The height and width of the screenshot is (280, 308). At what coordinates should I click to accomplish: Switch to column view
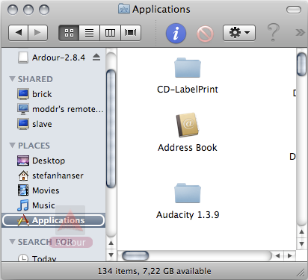click(x=110, y=33)
